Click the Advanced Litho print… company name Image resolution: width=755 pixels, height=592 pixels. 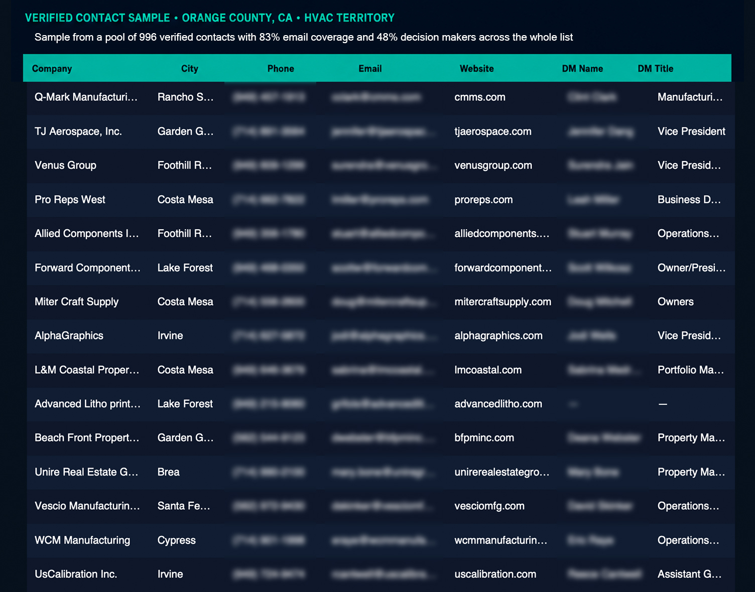pos(87,404)
